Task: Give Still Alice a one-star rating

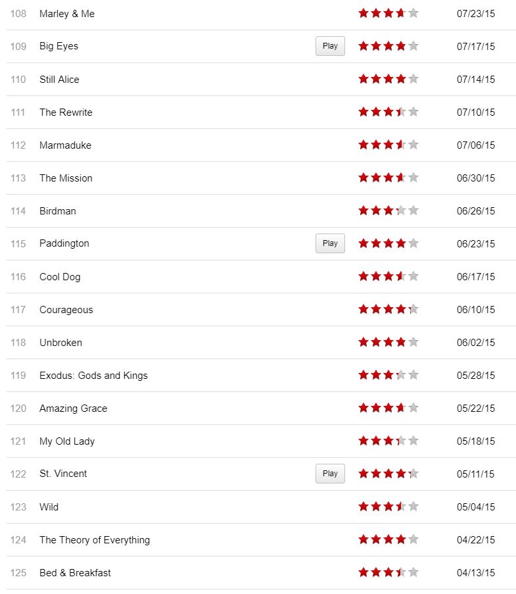Action: [x=364, y=79]
